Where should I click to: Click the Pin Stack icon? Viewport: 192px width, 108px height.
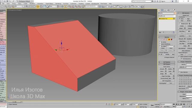coord(160,32)
